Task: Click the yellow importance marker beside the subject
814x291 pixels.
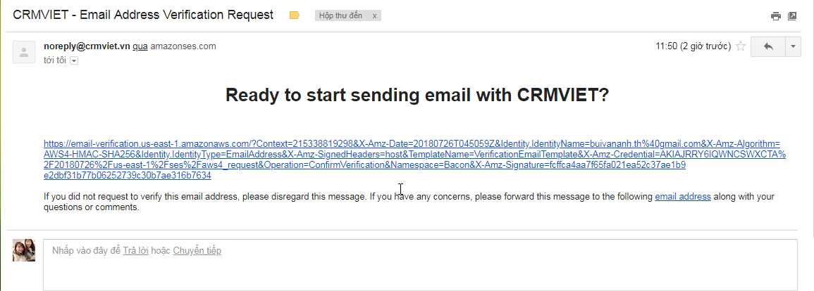Action: 295,15
